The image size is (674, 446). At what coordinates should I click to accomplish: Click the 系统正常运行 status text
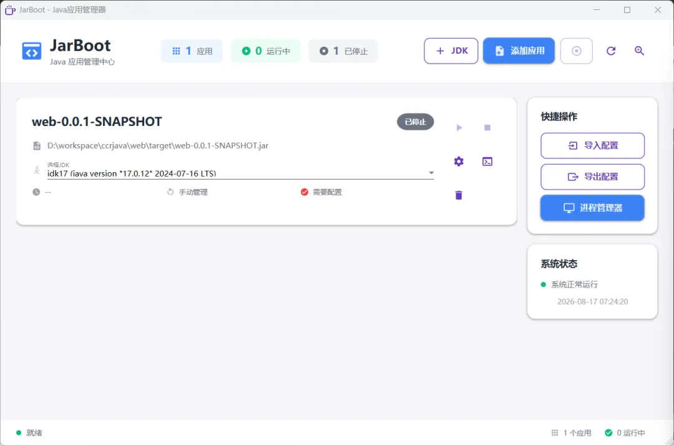coord(574,284)
